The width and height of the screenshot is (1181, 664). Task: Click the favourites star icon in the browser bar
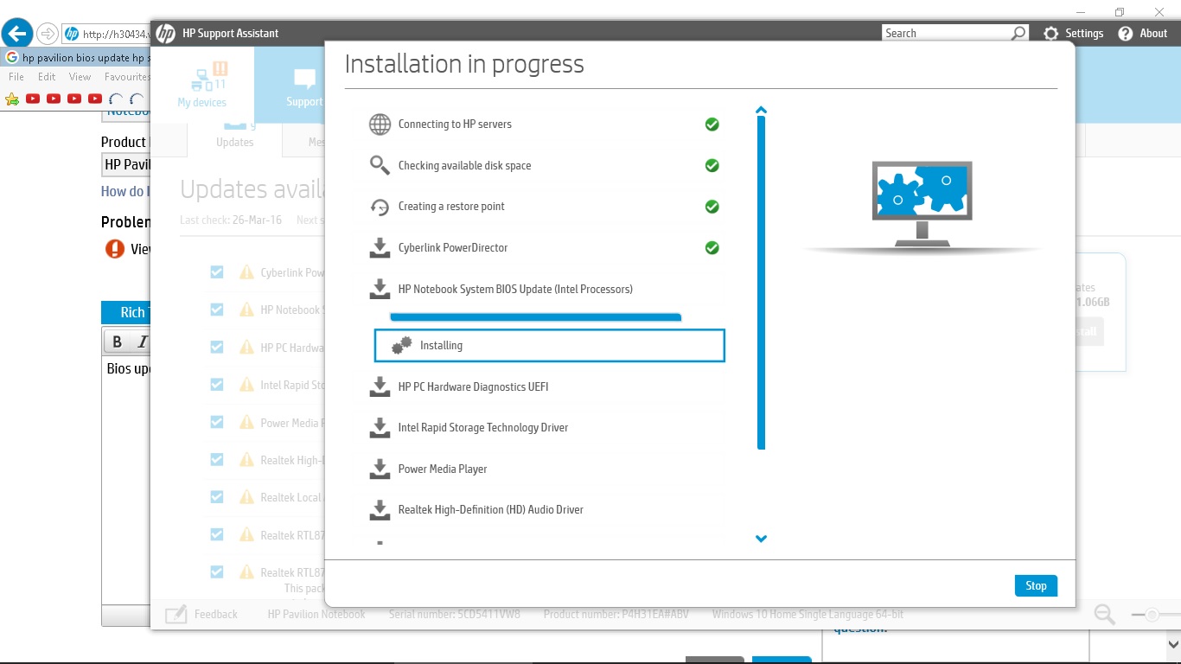point(12,99)
